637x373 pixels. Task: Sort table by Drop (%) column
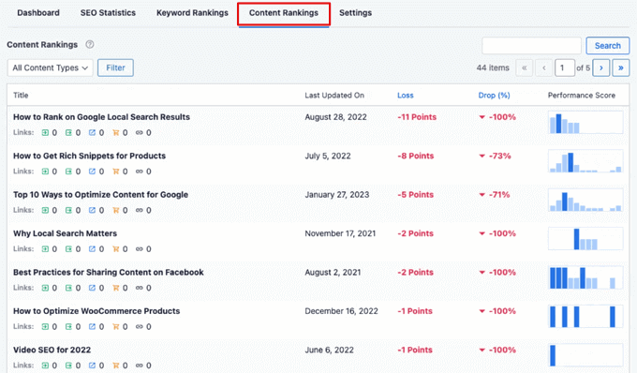pos(494,95)
